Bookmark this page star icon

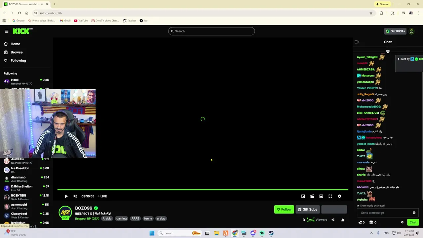pos(371,13)
